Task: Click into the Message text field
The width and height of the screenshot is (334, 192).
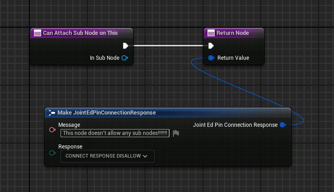Action: pyautogui.click(x=115, y=133)
